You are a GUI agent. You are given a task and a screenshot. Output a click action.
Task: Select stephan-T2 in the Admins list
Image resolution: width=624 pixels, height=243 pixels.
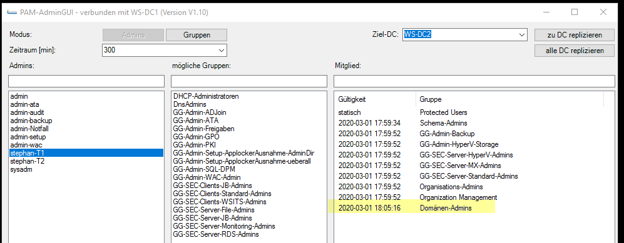pos(86,161)
